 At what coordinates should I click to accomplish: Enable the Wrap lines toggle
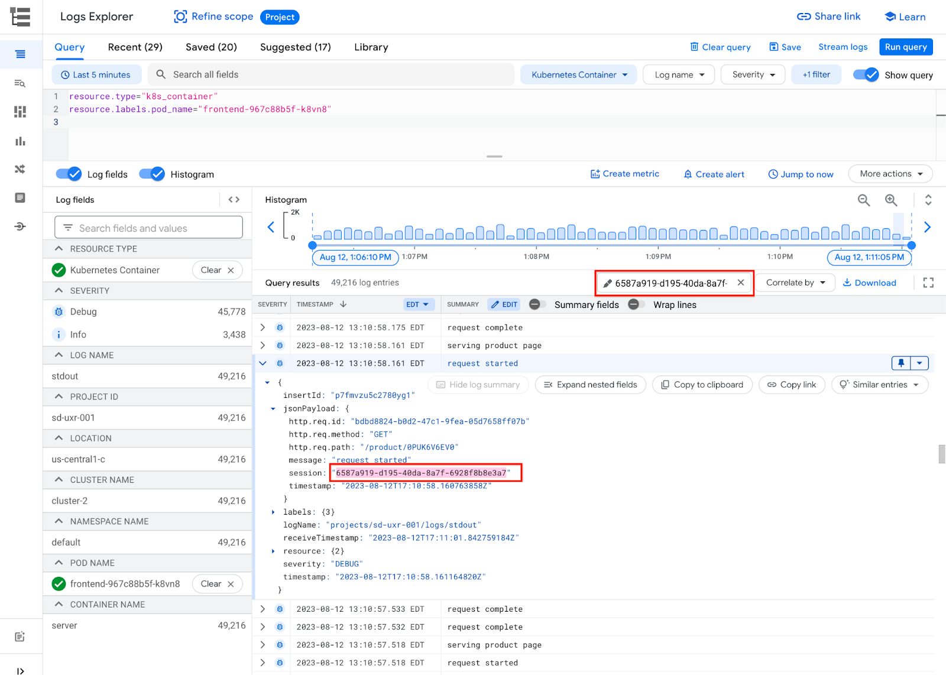tap(636, 304)
